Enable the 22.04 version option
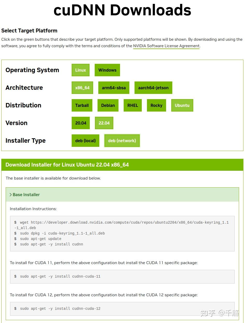The width and height of the screenshot is (245, 323). 104,123
